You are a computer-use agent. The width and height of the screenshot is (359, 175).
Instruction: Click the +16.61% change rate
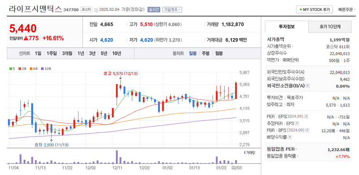click(53, 38)
